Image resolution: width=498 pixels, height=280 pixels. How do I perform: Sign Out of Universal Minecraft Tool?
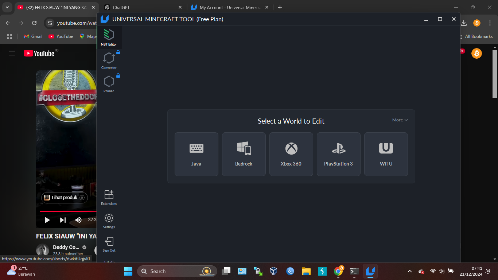click(x=109, y=244)
